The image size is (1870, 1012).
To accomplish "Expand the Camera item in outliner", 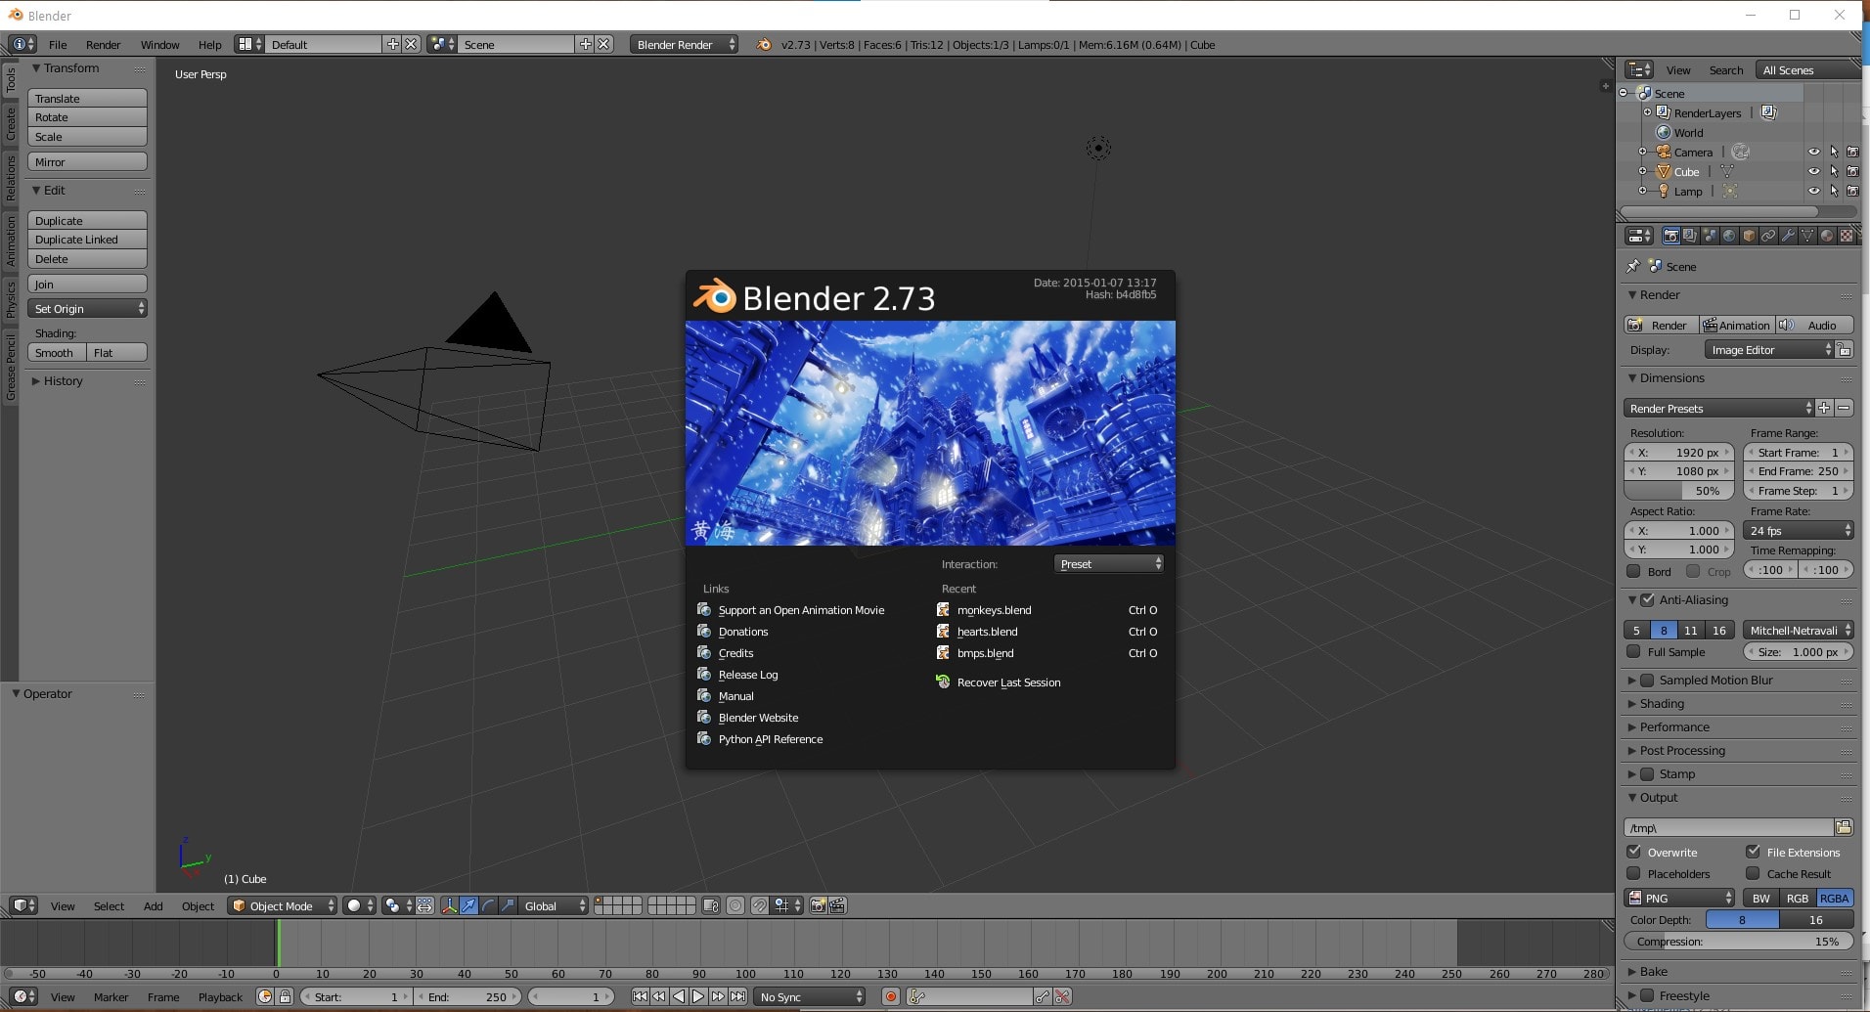I will coord(1643,152).
